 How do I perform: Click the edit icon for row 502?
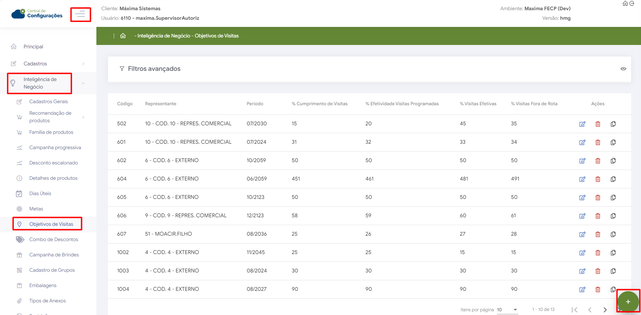pos(582,124)
